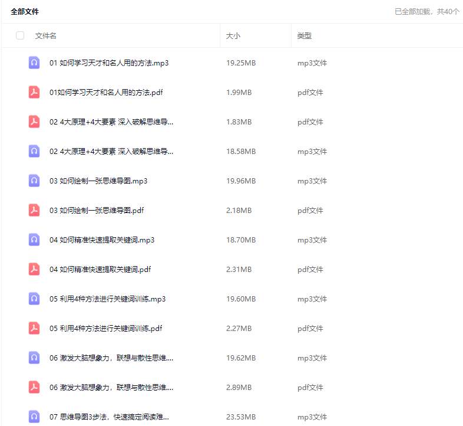The width and height of the screenshot is (463, 426).
Task: Go to the 全部文件 breadcrumb
Action: click(25, 11)
